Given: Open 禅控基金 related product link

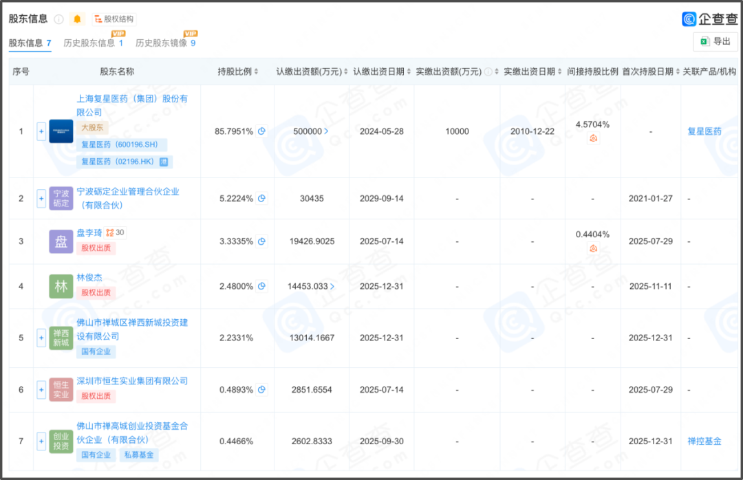Looking at the screenshot, I should pyautogui.click(x=704, y=441).
